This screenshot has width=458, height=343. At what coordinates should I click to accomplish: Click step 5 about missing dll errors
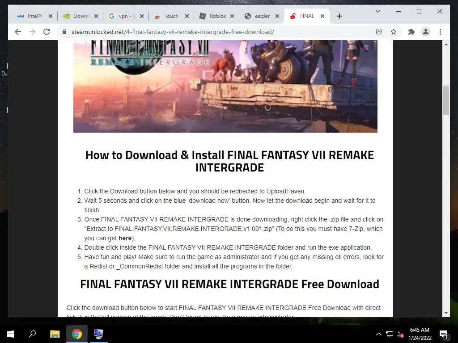pos(234,262)
